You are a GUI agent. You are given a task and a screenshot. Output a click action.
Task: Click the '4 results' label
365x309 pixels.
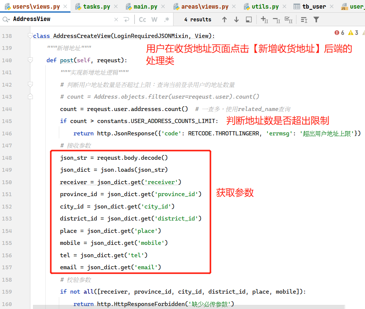pyautogui.click(x=197, y=19)
